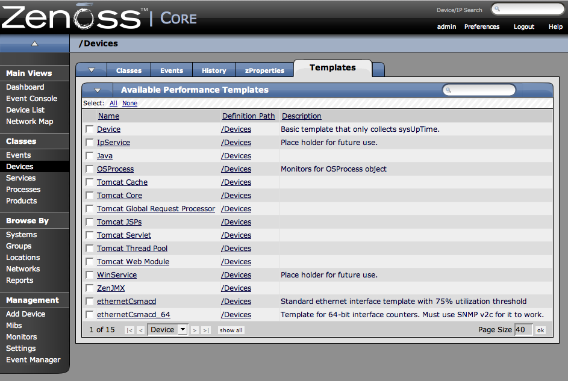The width and height of the screenshot is (568, 381).
Task: Click the Zenoss Core logo
Action: 99,17
